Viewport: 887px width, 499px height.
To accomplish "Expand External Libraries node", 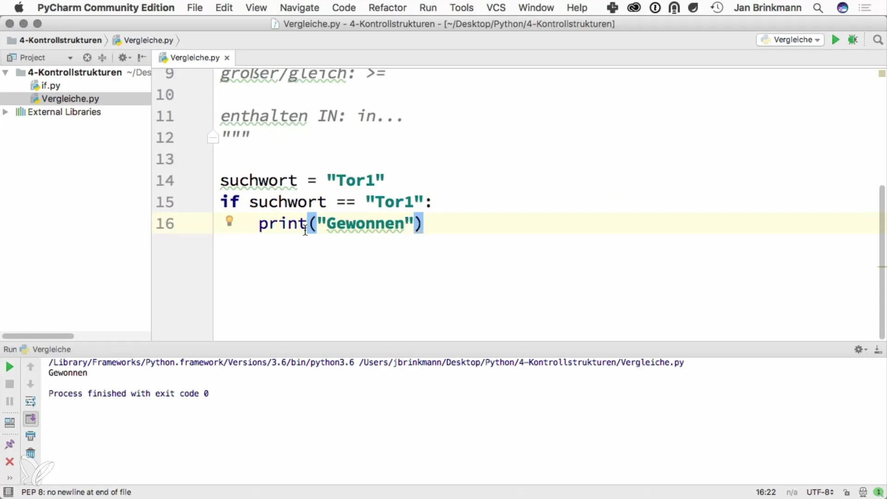I will click(6, 112).
